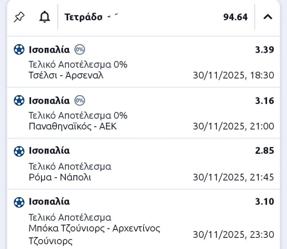Viewport: 287px width, 249px height.
Task: Click the 3.16 odds value
Action: point(264,101)
